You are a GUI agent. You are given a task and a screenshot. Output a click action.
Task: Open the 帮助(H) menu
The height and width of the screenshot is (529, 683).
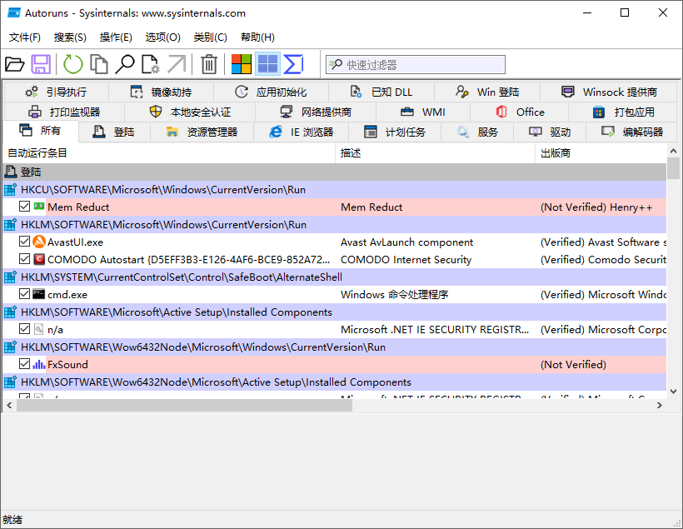(257, 37)
